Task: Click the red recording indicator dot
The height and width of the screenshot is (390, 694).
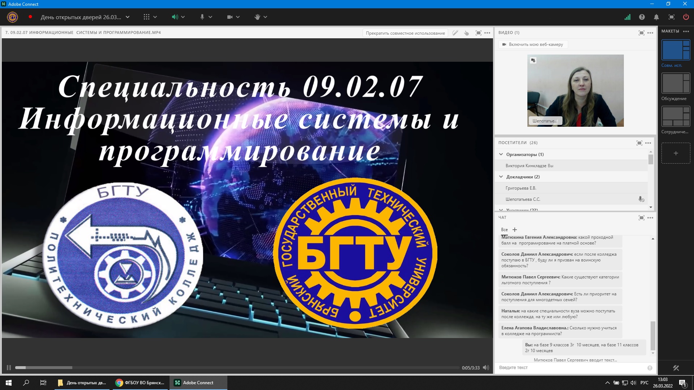Action: coord(30,17)
